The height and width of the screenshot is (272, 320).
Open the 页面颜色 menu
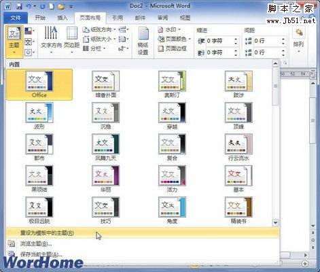[x=174, y=39]
